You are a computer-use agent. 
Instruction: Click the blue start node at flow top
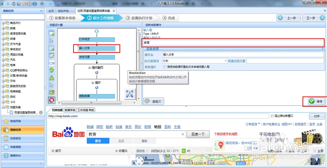[x=96, y=31]
